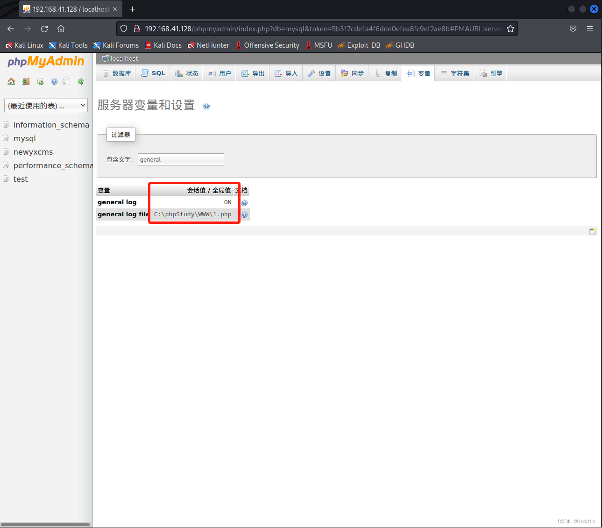602x528 pixels.
Task: Click the 会话值 / 全局值 column header
Action: (209, 190)
